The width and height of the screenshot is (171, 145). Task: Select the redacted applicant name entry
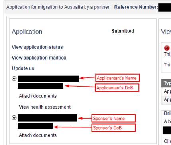point(48,79)
